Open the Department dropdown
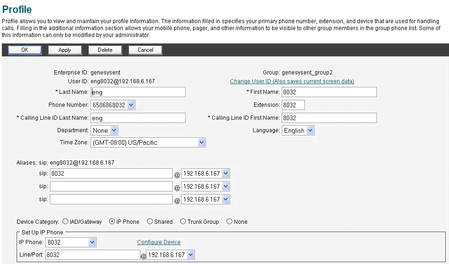This screenshot has width=449, height=264. click(x=105, y=131)
